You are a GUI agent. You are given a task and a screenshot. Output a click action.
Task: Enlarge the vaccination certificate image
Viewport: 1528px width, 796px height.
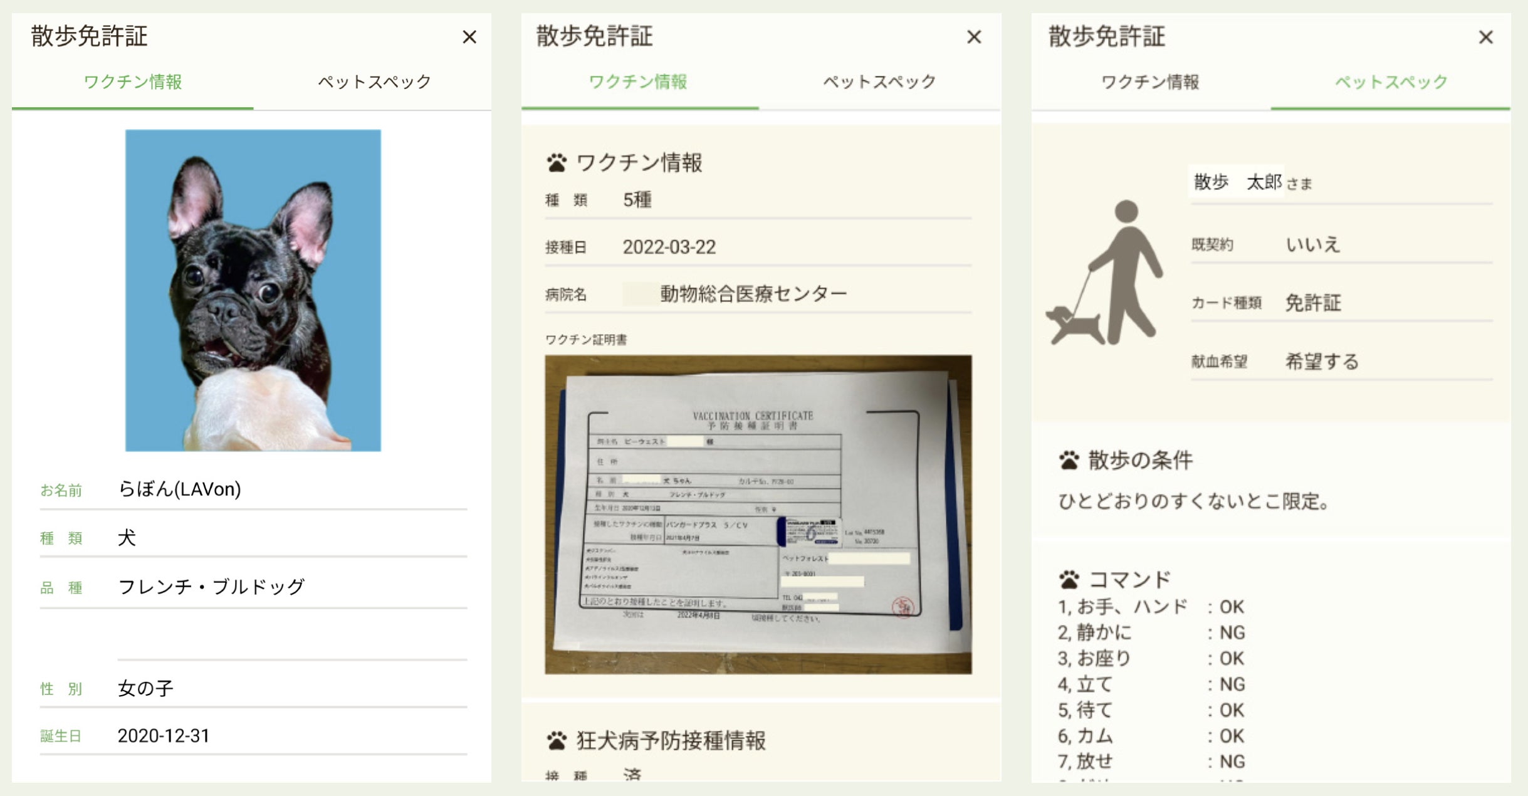(758, 514)
